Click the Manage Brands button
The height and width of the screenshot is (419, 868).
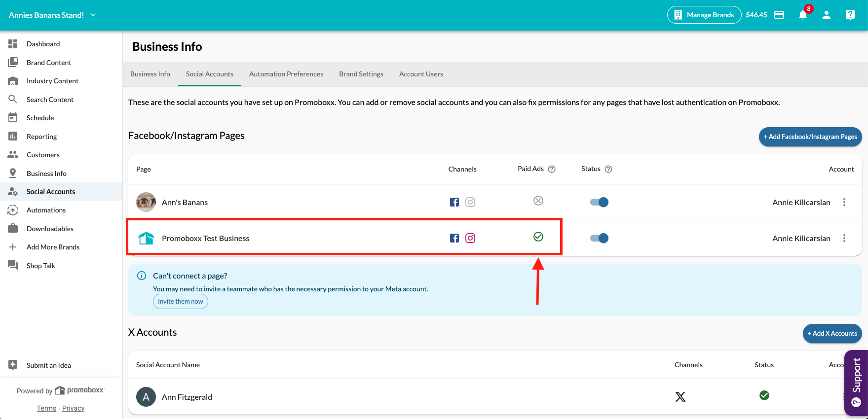pos(704,15)
